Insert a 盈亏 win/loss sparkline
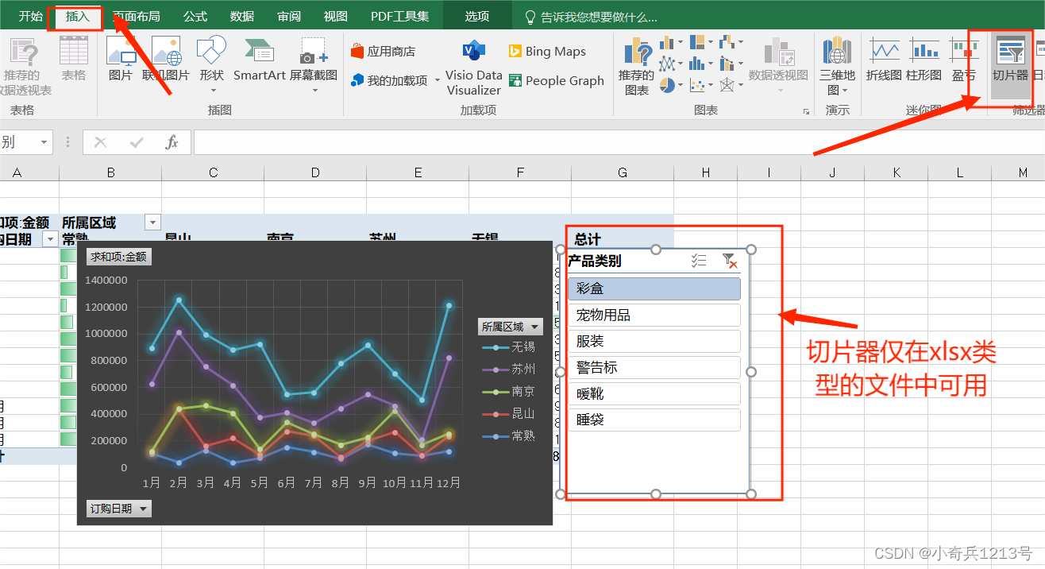Image resolution: width=1045 pixels, height=569 pixels. [x=963, y=60]
